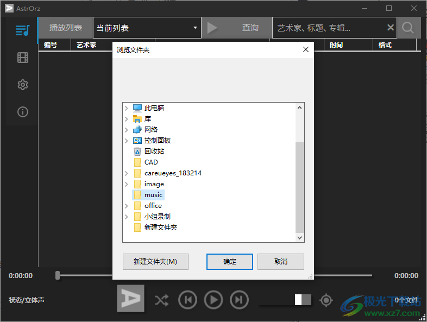
Task: Click the folder tree scrollbar thumb
Action: click(299, 187)
